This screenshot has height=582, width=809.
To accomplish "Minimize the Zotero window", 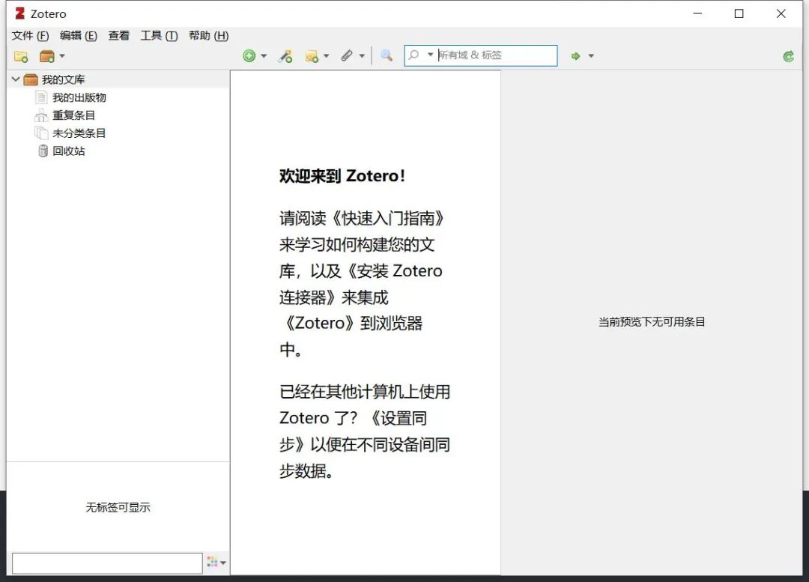I will 697,13.
